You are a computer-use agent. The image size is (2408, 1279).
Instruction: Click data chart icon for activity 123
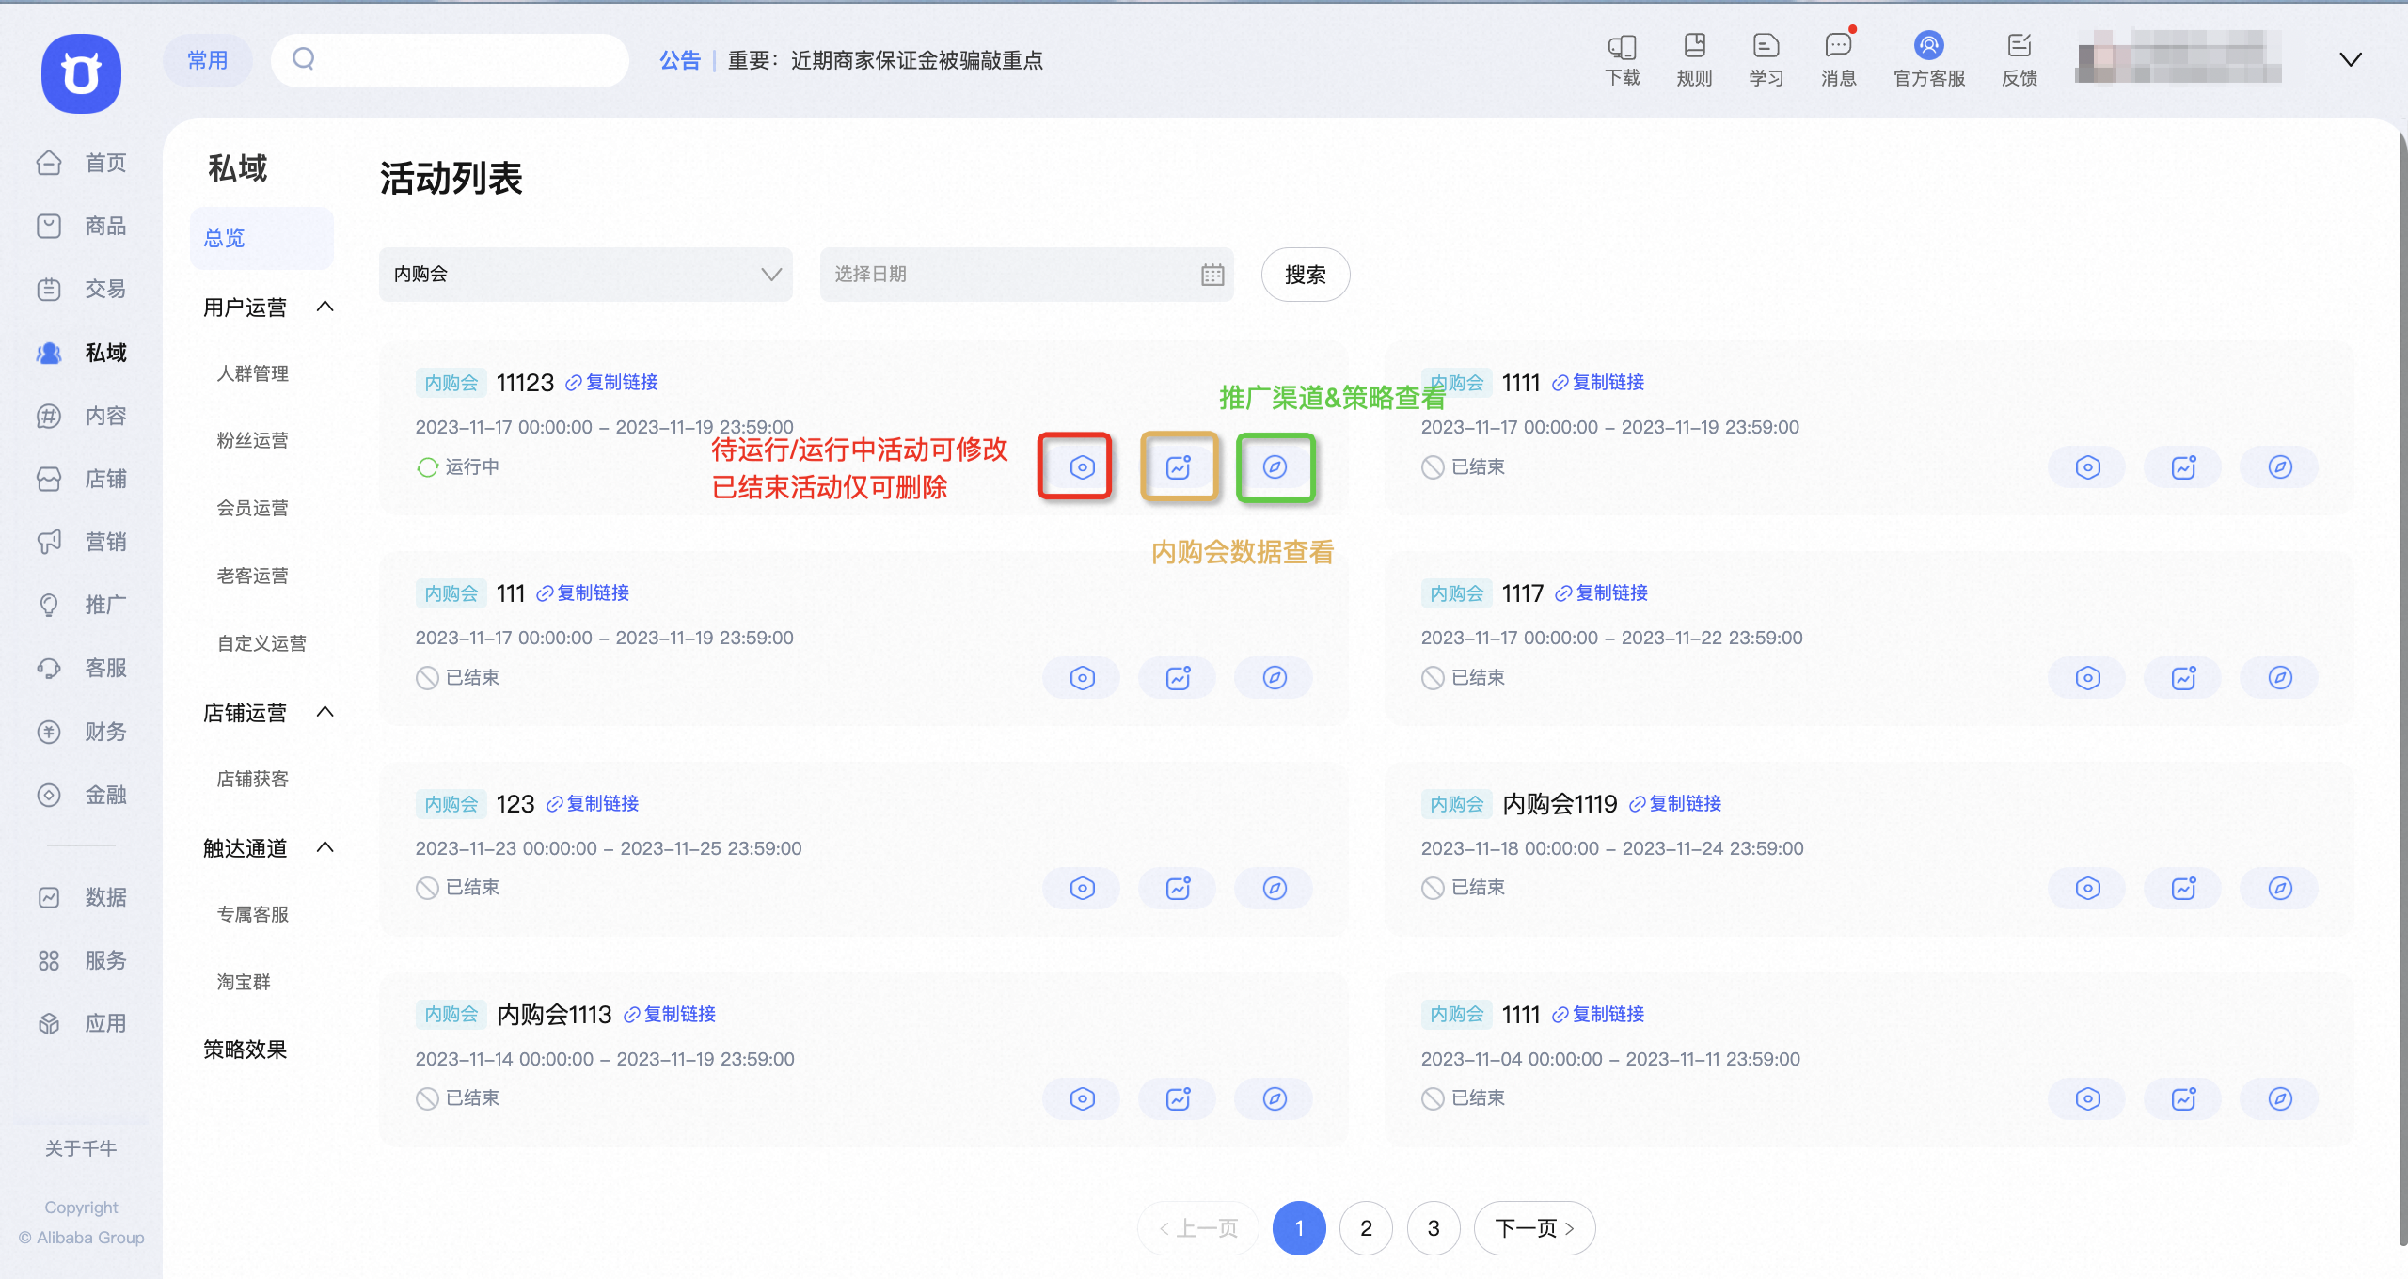1179,889
